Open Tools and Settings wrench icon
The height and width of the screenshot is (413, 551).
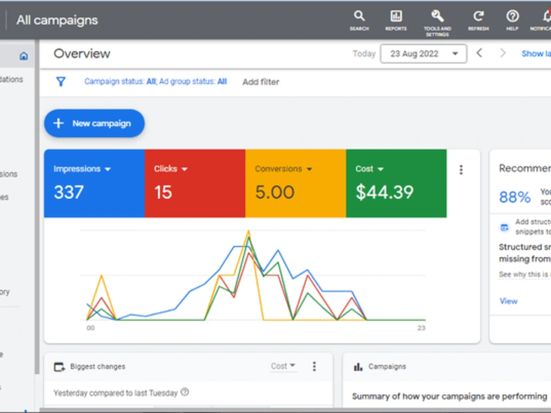tap(437, 23)
